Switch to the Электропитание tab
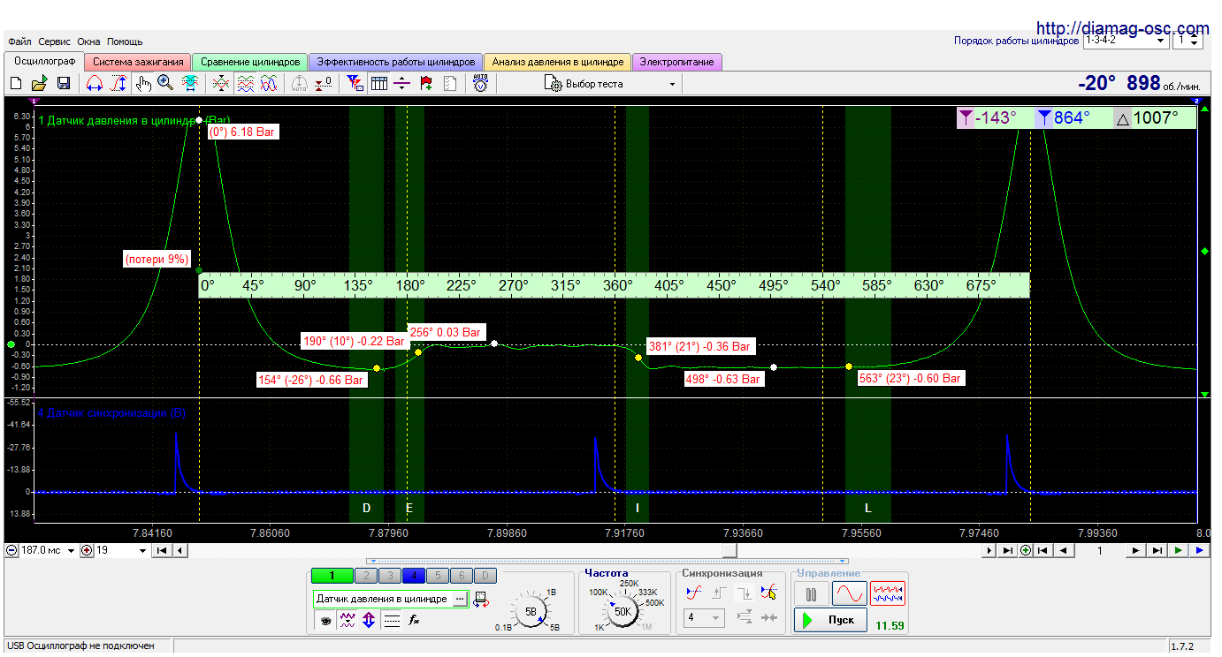Viewport: 1222px width, 657px height. point(677,62)
